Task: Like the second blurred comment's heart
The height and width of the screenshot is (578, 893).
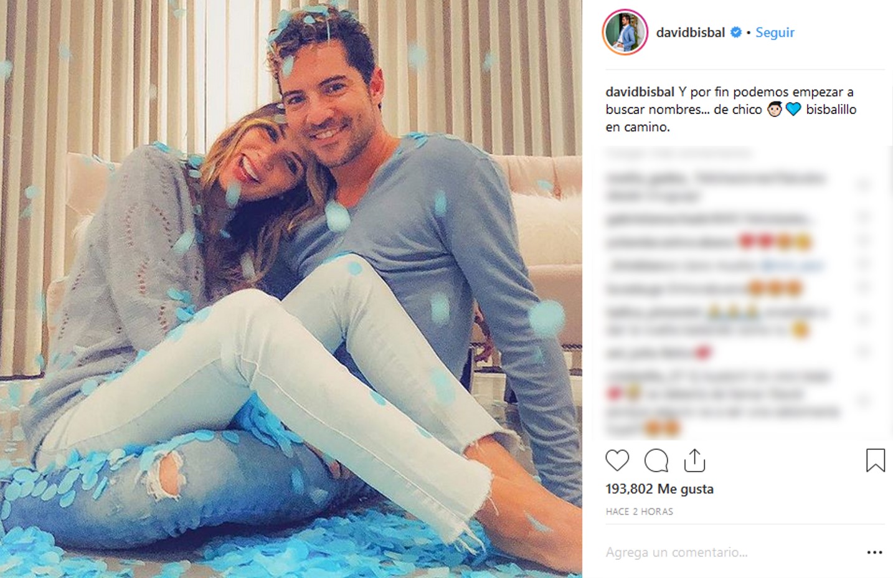Action: point(864,219)
